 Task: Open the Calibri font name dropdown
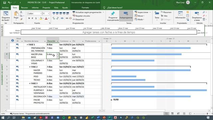point(41,13)
